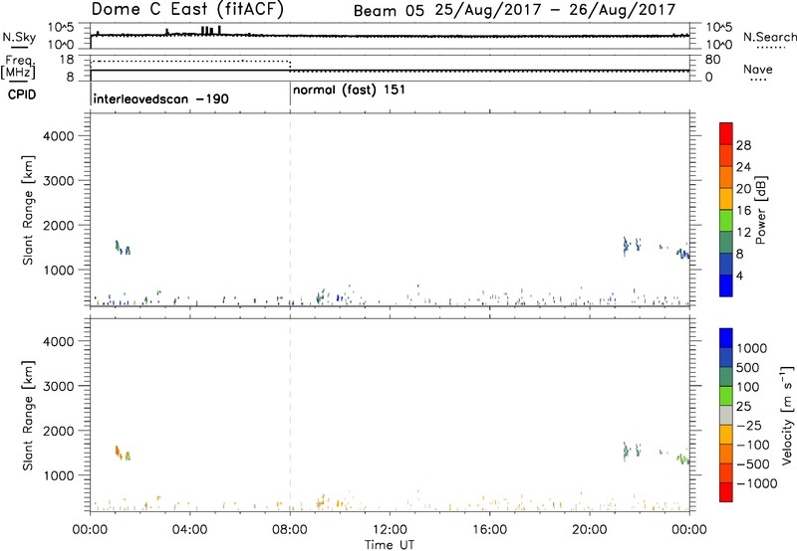Pick Velocity color bar segment between 100 and 500
Screen dimensions: 797x551
click(726, 377)
